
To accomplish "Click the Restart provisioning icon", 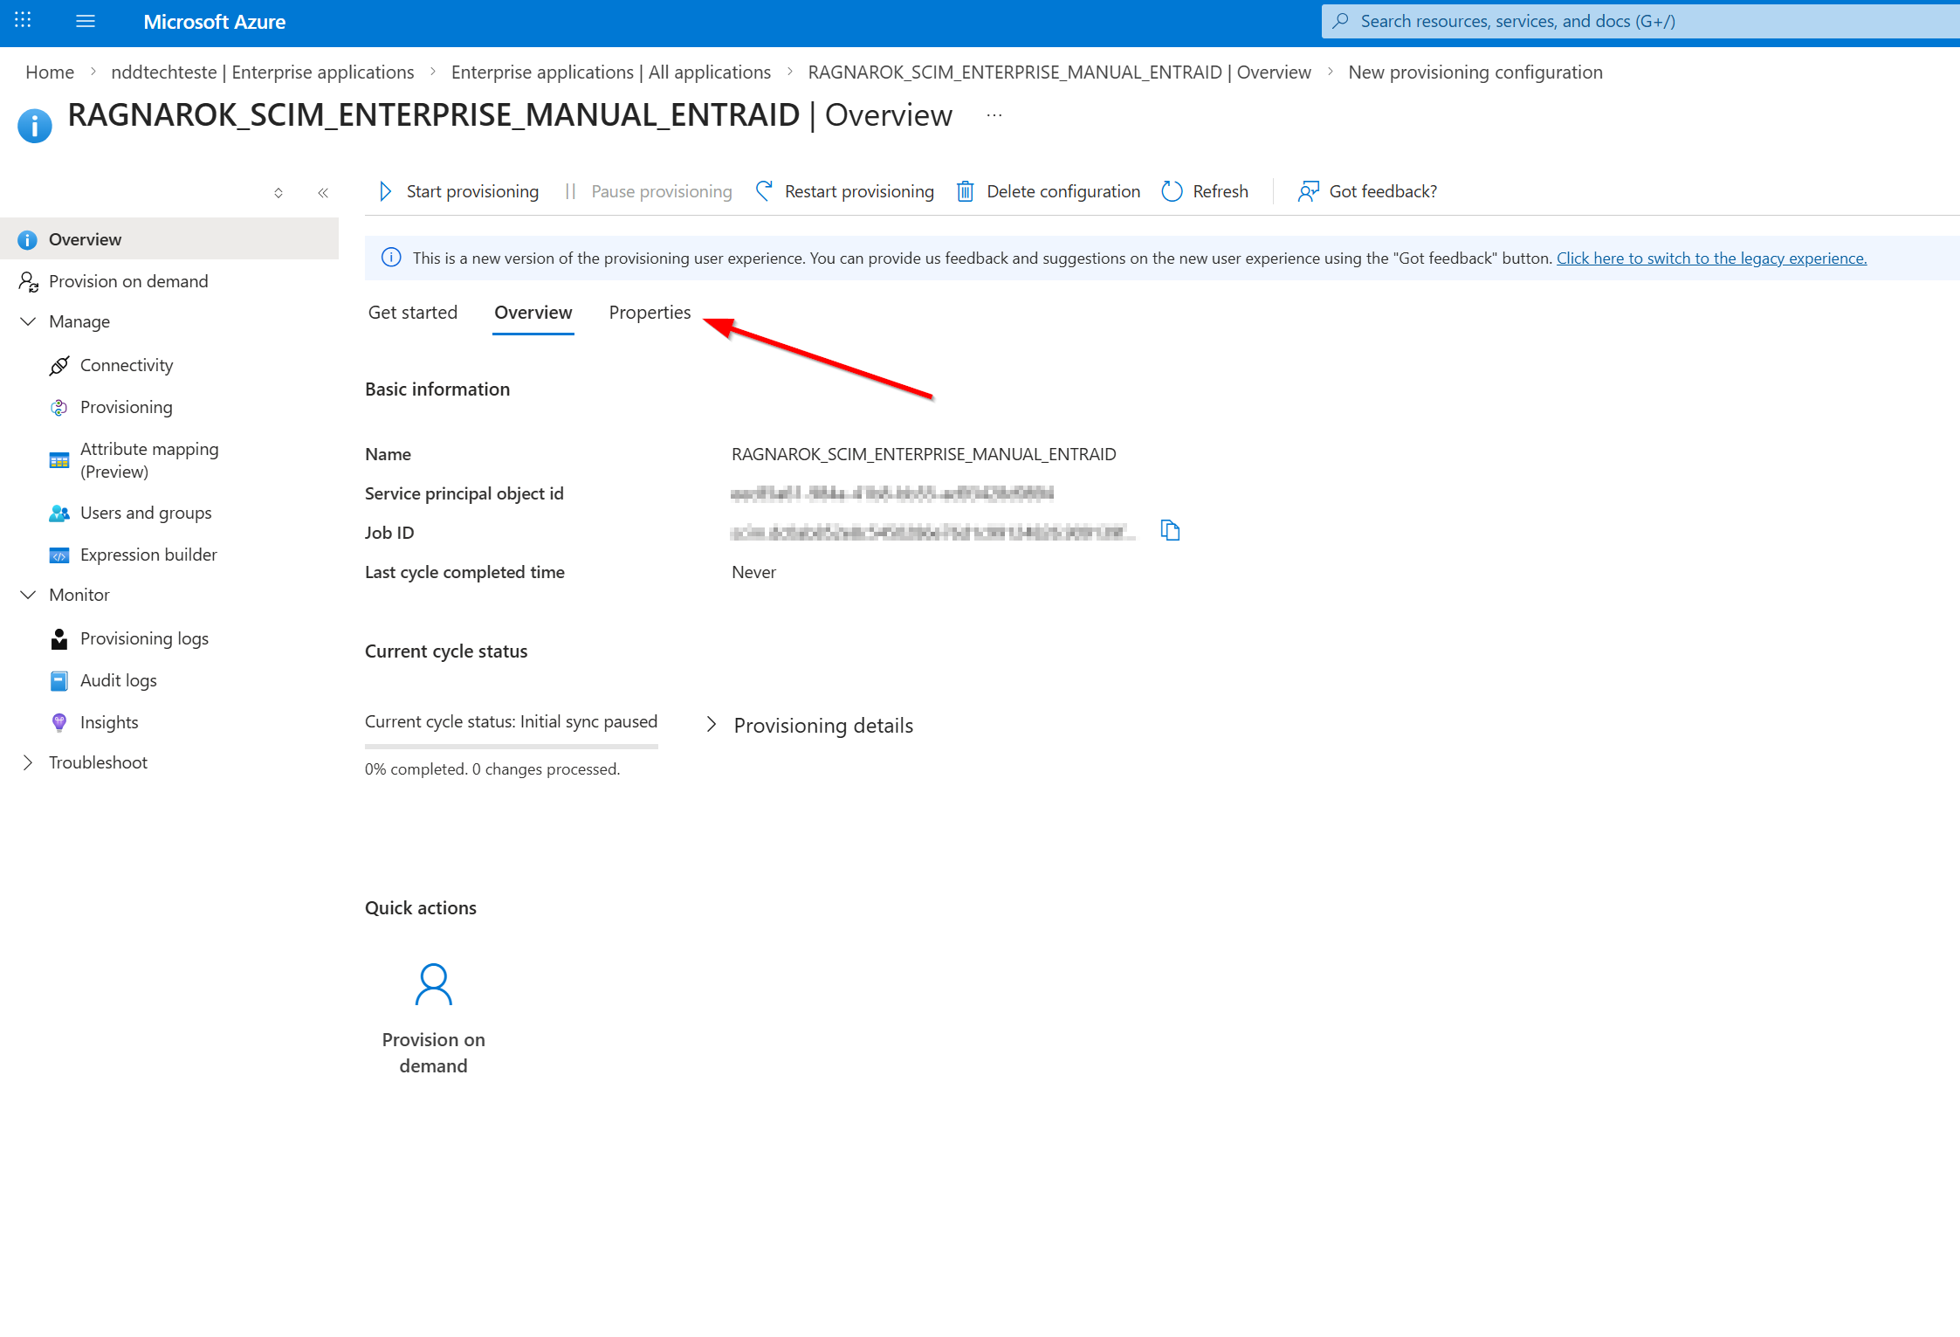I will 764,191.
